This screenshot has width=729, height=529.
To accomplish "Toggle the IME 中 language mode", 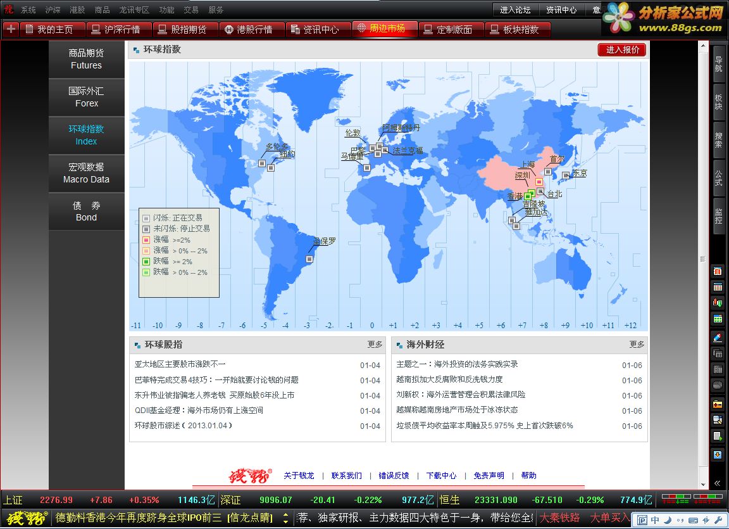I will 655,519.
